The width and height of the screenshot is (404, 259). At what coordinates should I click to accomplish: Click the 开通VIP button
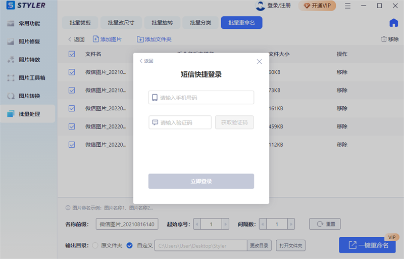(x=318, y=6)
